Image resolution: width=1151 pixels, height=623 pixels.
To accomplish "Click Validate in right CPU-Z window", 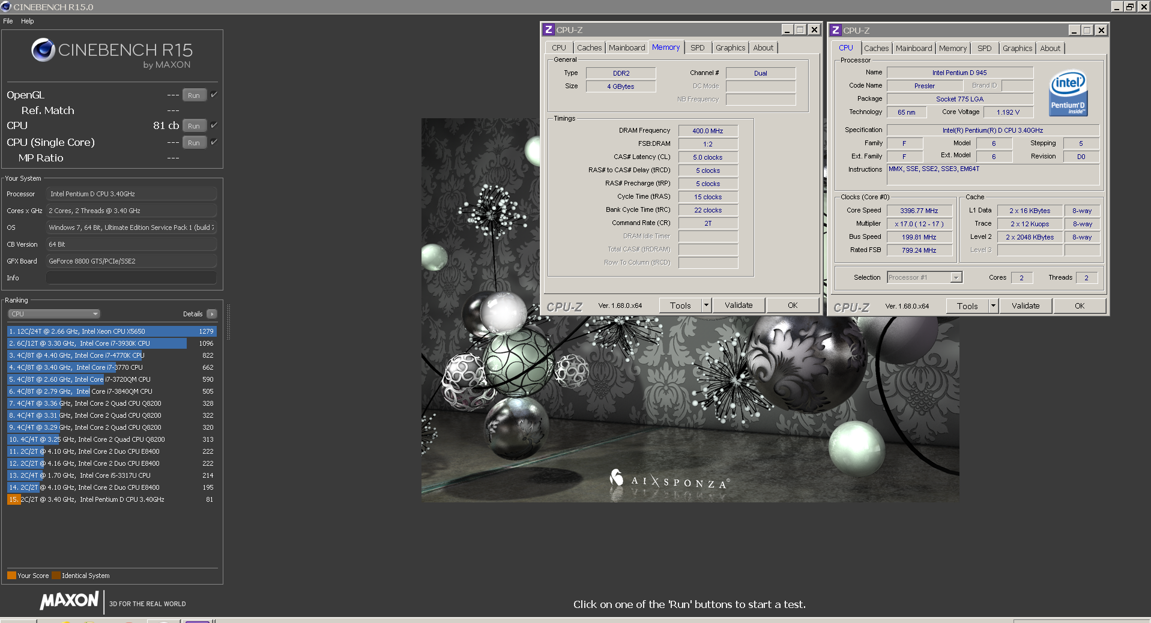I will tap(1026, 305).
